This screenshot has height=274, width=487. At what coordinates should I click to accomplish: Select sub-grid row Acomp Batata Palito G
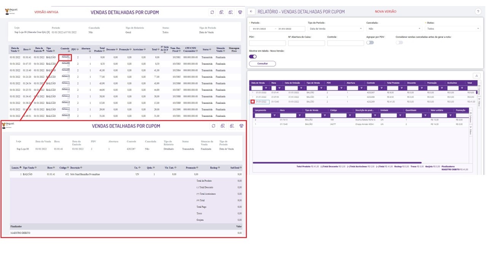click(x=361, y=119)
